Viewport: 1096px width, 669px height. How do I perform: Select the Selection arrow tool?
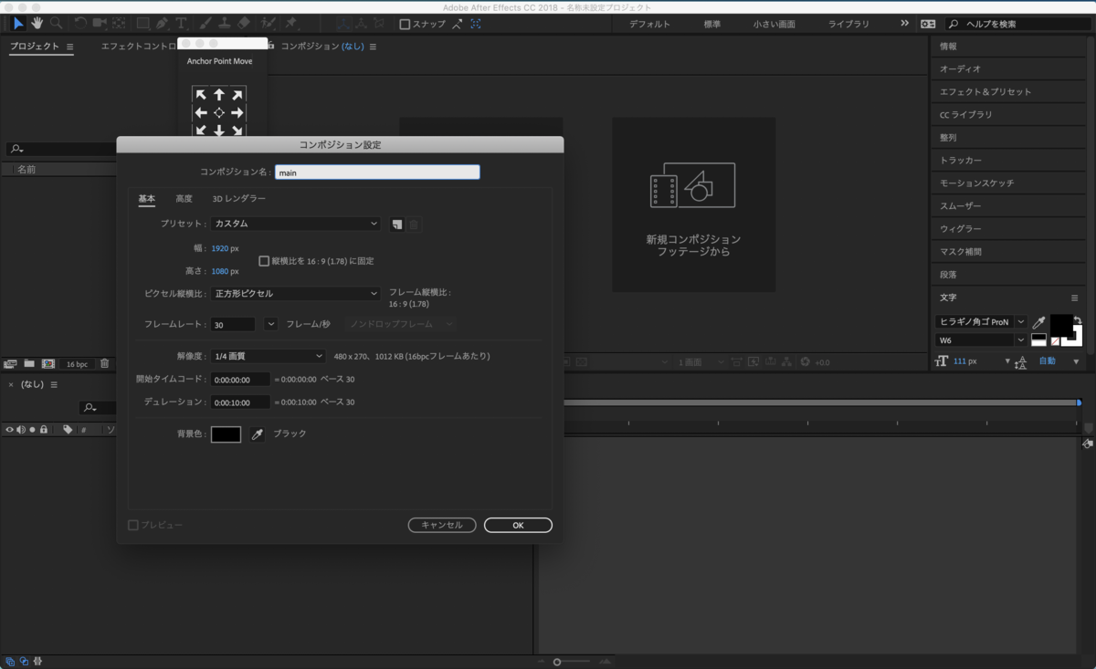tap(17, 23)
